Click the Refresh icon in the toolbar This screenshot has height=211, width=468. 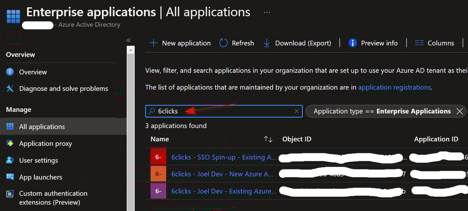223,43
